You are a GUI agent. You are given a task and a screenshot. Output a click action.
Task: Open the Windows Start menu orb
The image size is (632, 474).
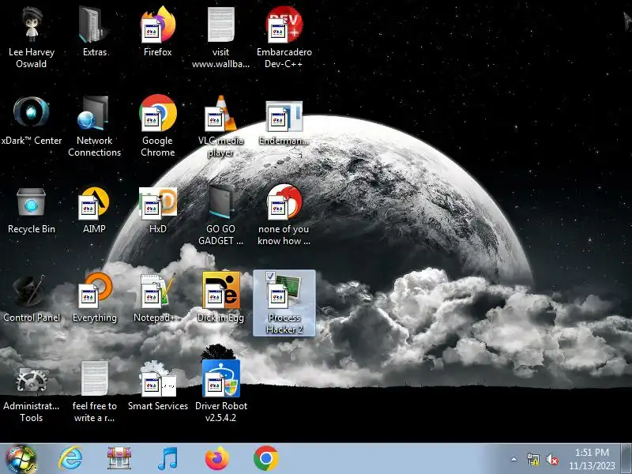click(x=21, y=459)
